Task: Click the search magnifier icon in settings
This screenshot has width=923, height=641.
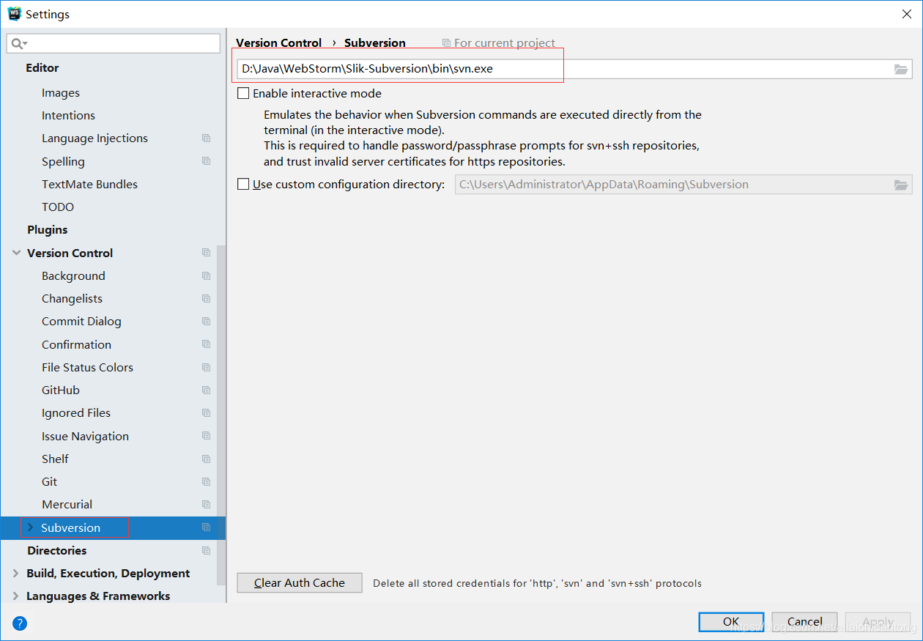Action: pos(16,44)
